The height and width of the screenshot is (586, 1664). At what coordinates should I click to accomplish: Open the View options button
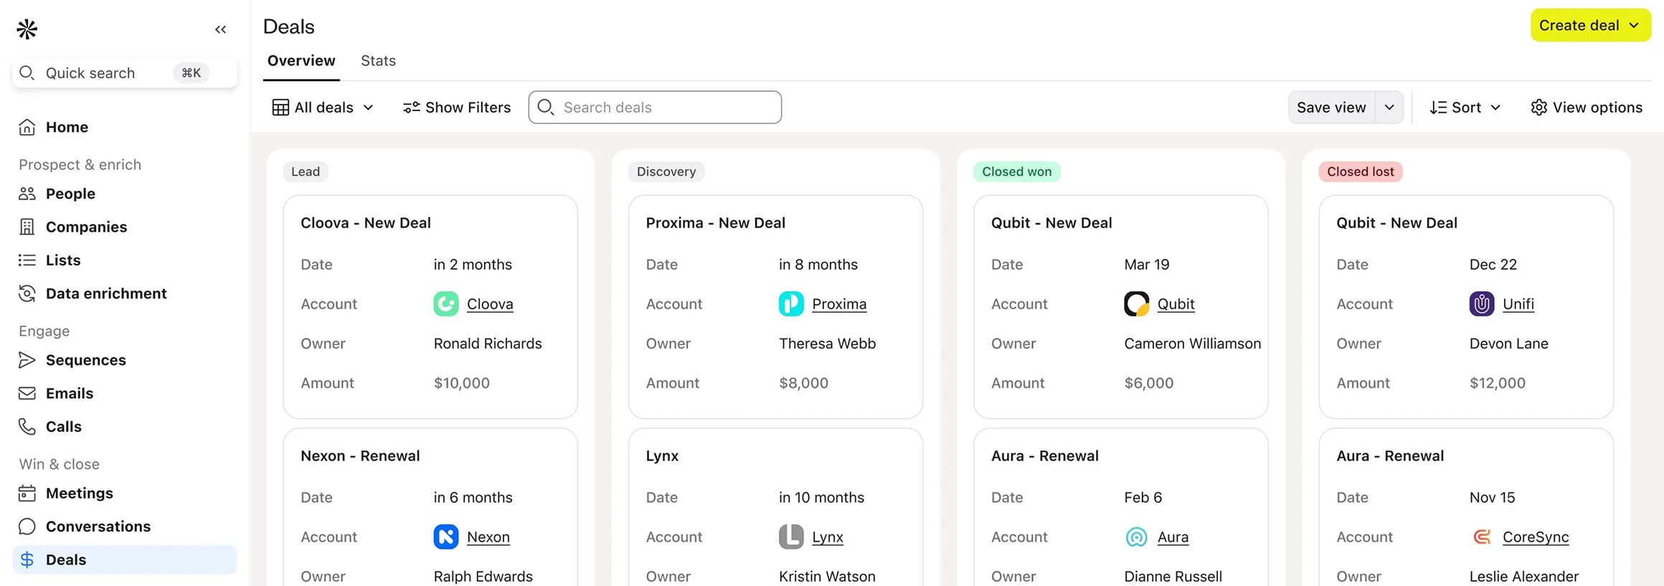click(1586, 108)
